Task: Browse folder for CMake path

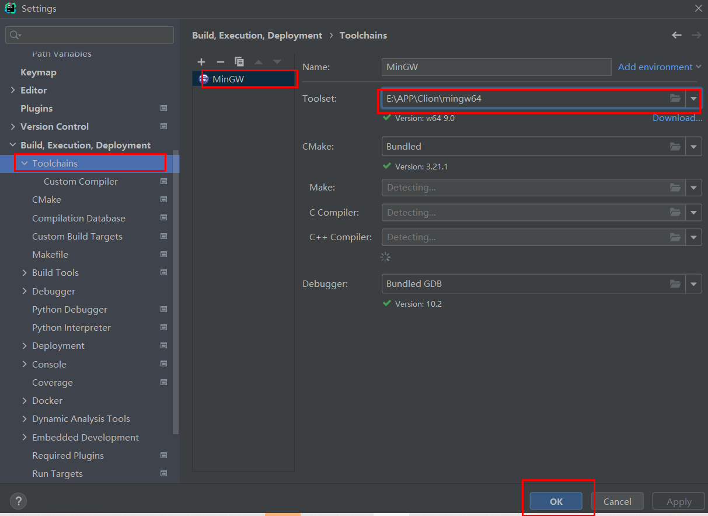Action: click(x=675, y=147)
